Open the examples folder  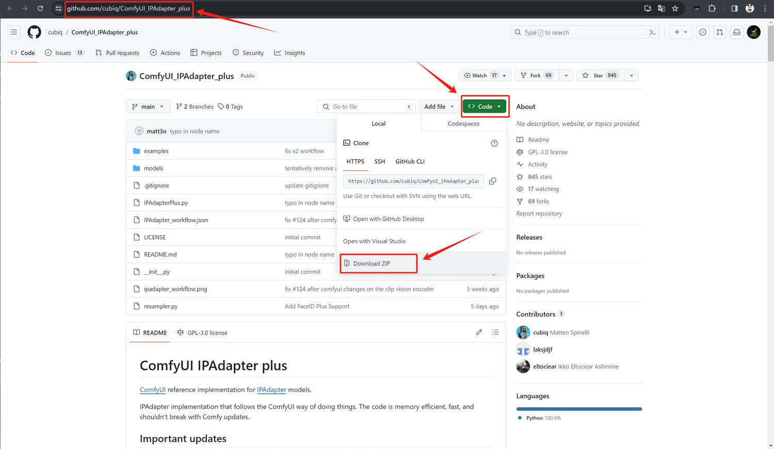156,151
